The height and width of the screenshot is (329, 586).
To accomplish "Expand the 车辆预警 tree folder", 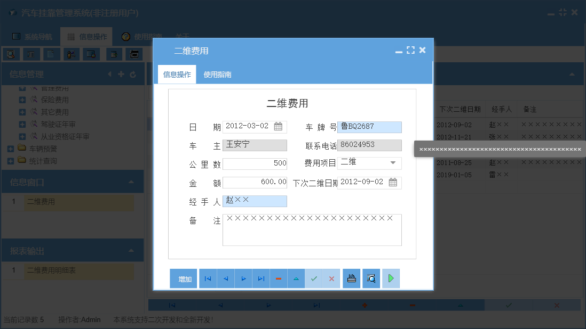I will 11,148.
